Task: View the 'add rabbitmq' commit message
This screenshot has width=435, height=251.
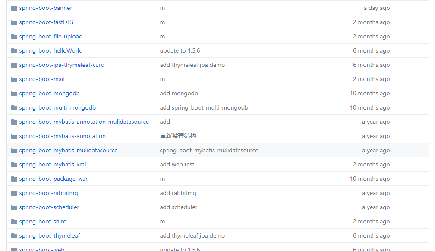Action: coord(178,193)
